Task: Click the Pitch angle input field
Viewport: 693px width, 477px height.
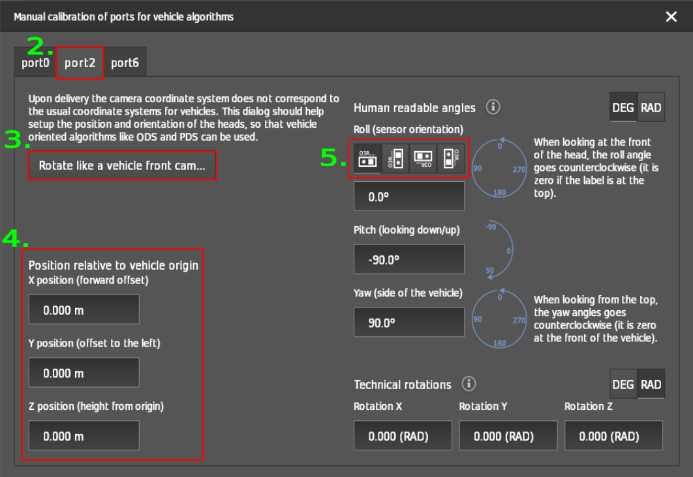Action: click(408, 259)
